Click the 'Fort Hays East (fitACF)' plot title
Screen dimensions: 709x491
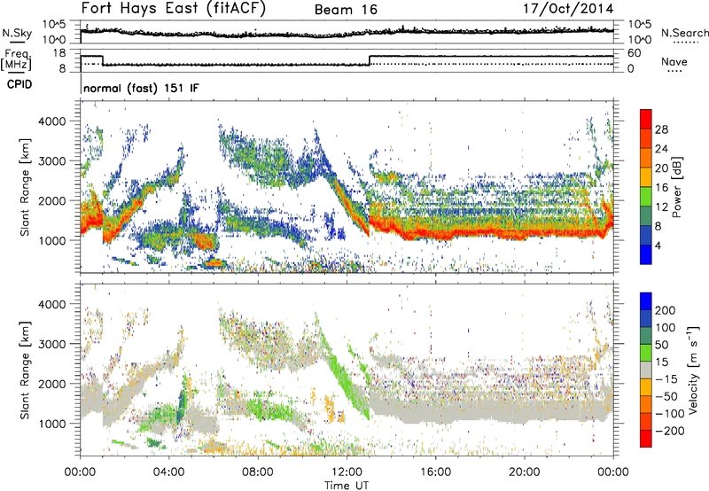pyautogui.click(x=174, y=8)
